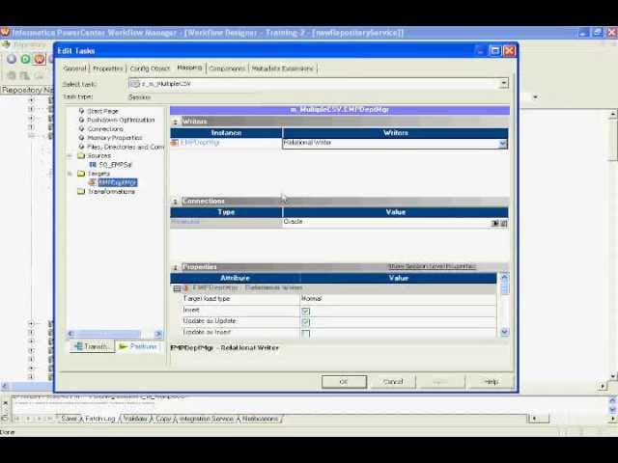This screenshot has height=463, width=618.
Task: Open the Select task dropdown
Action: tap(504, 84)
